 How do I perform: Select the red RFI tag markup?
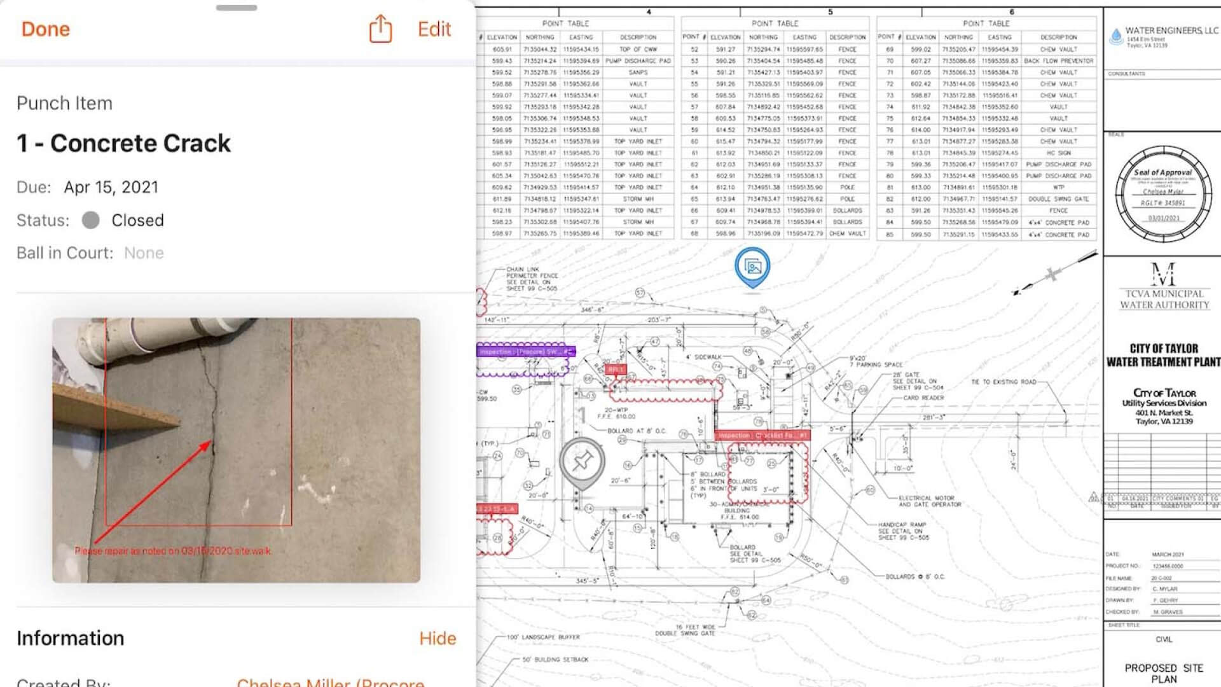pyautogui.click(x=615, y=370)
